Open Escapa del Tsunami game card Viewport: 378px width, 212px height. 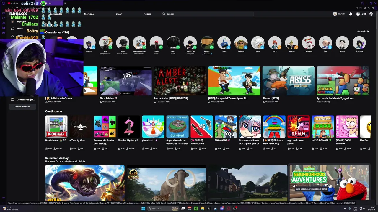click(234, 81)
